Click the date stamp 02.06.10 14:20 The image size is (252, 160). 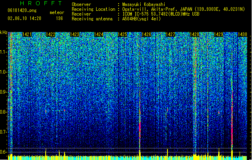coord(24,18)
